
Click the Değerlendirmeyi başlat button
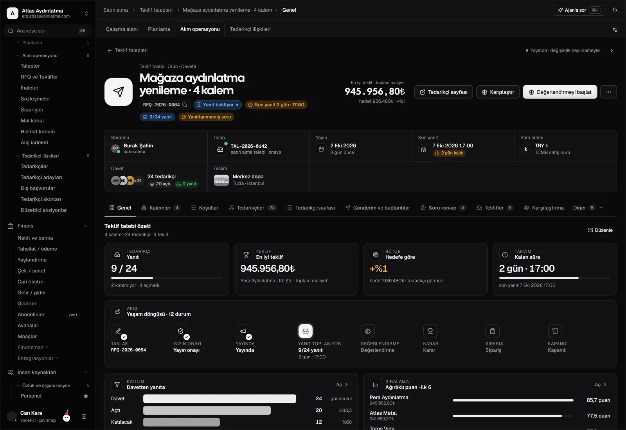pyautogui.click(x=560, y=92)
